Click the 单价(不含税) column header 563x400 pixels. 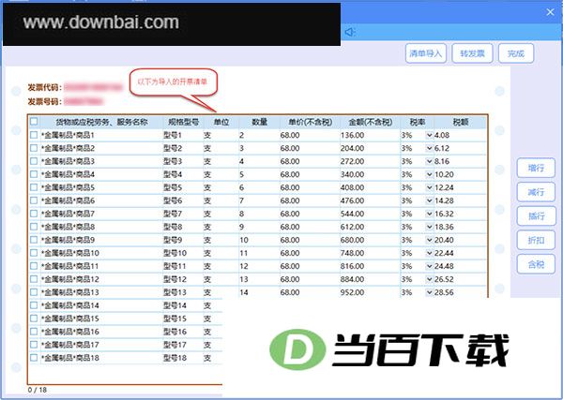310,122
